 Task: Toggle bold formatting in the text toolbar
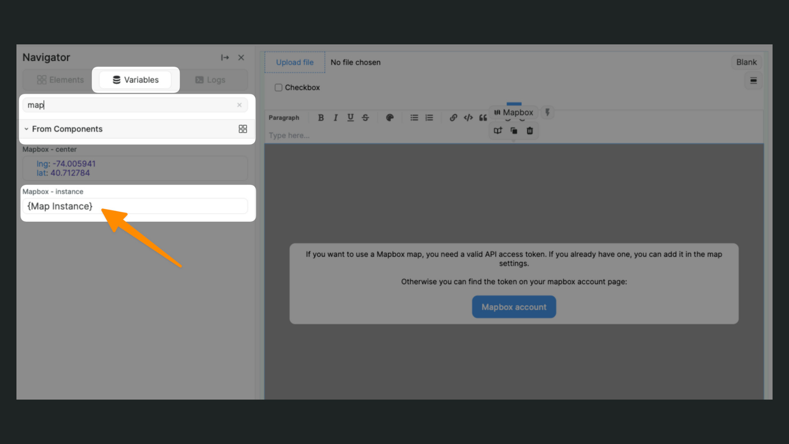(321, 118)
